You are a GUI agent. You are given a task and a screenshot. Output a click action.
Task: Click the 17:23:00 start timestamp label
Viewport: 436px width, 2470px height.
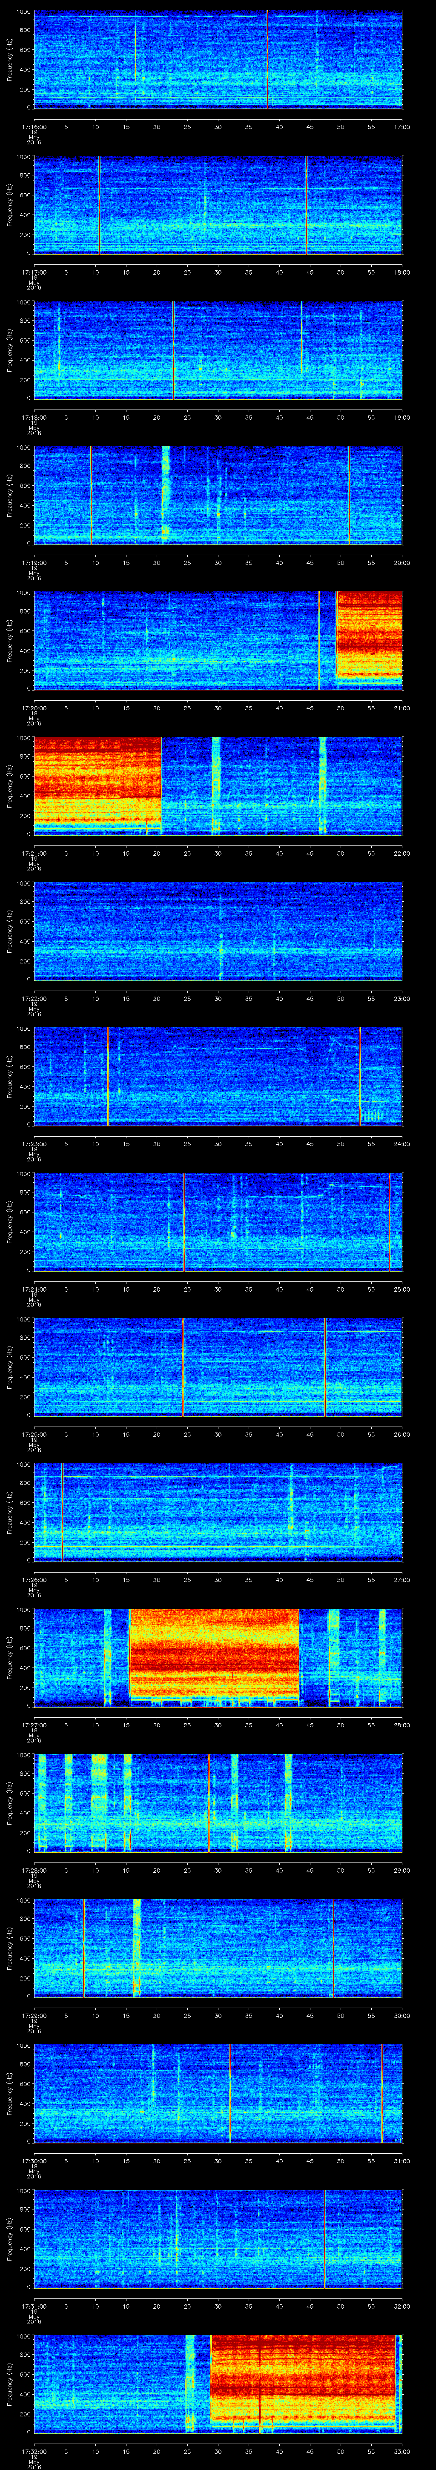[x=34, y=1144]
